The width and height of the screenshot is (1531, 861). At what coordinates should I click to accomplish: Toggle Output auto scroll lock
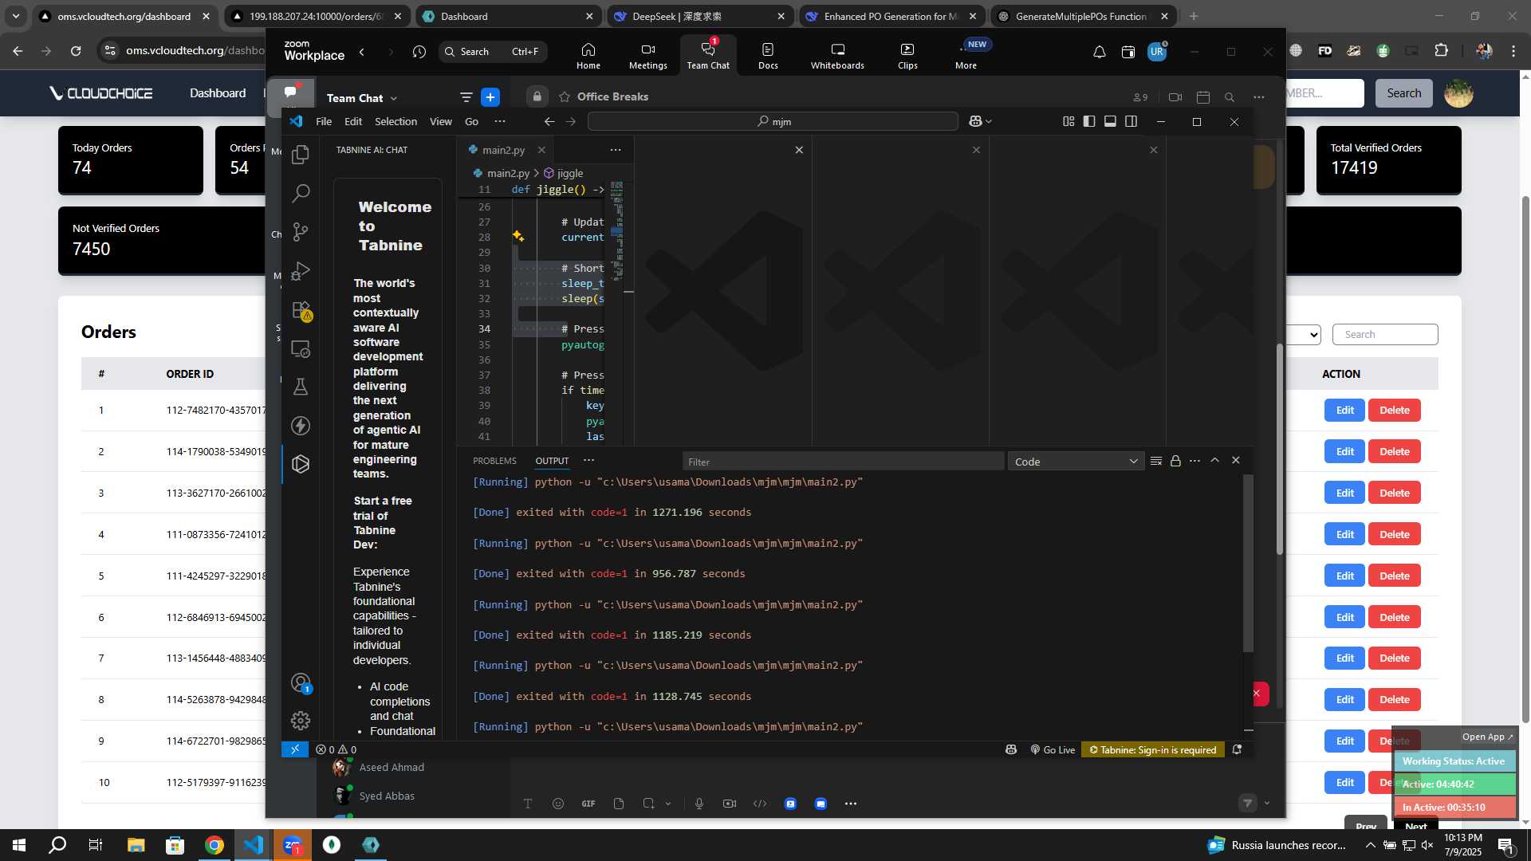click(x=1175, y=461)
